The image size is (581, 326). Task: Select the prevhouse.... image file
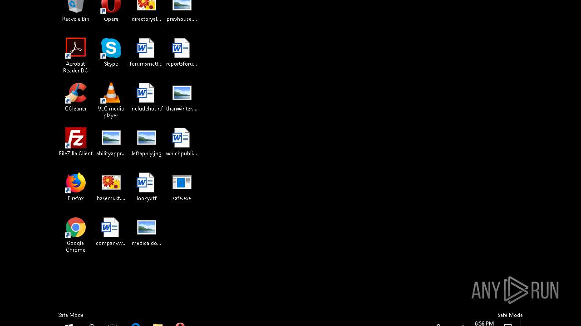point(182,10)
